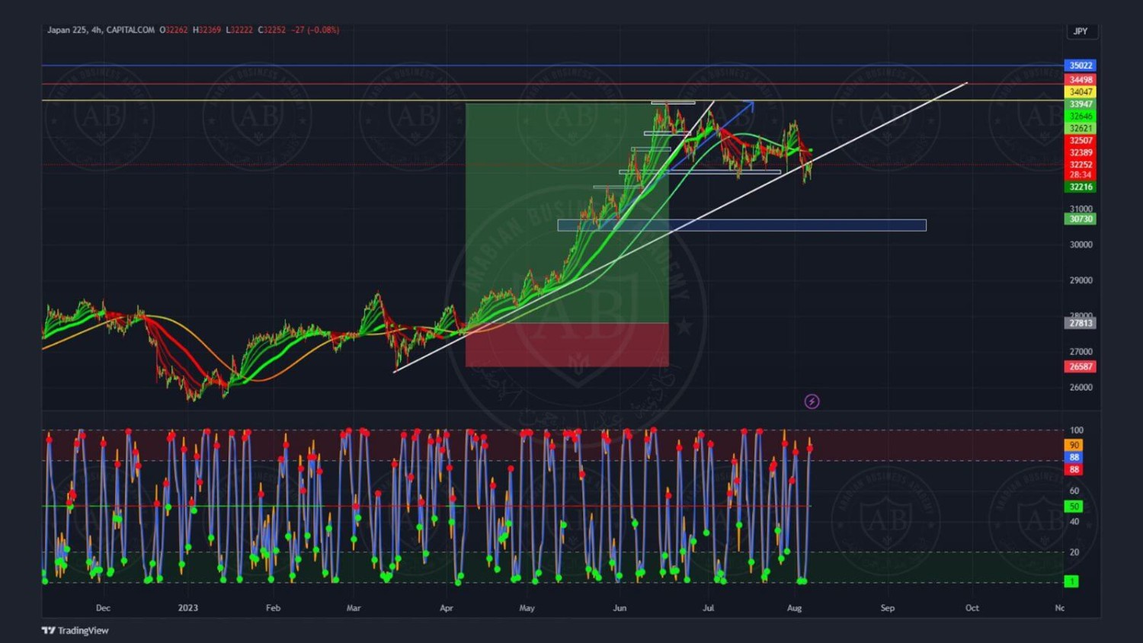Click the Mar label on time axis
Image resolution: width=1143 pixels, height=643 pixels.
[353, 608]
